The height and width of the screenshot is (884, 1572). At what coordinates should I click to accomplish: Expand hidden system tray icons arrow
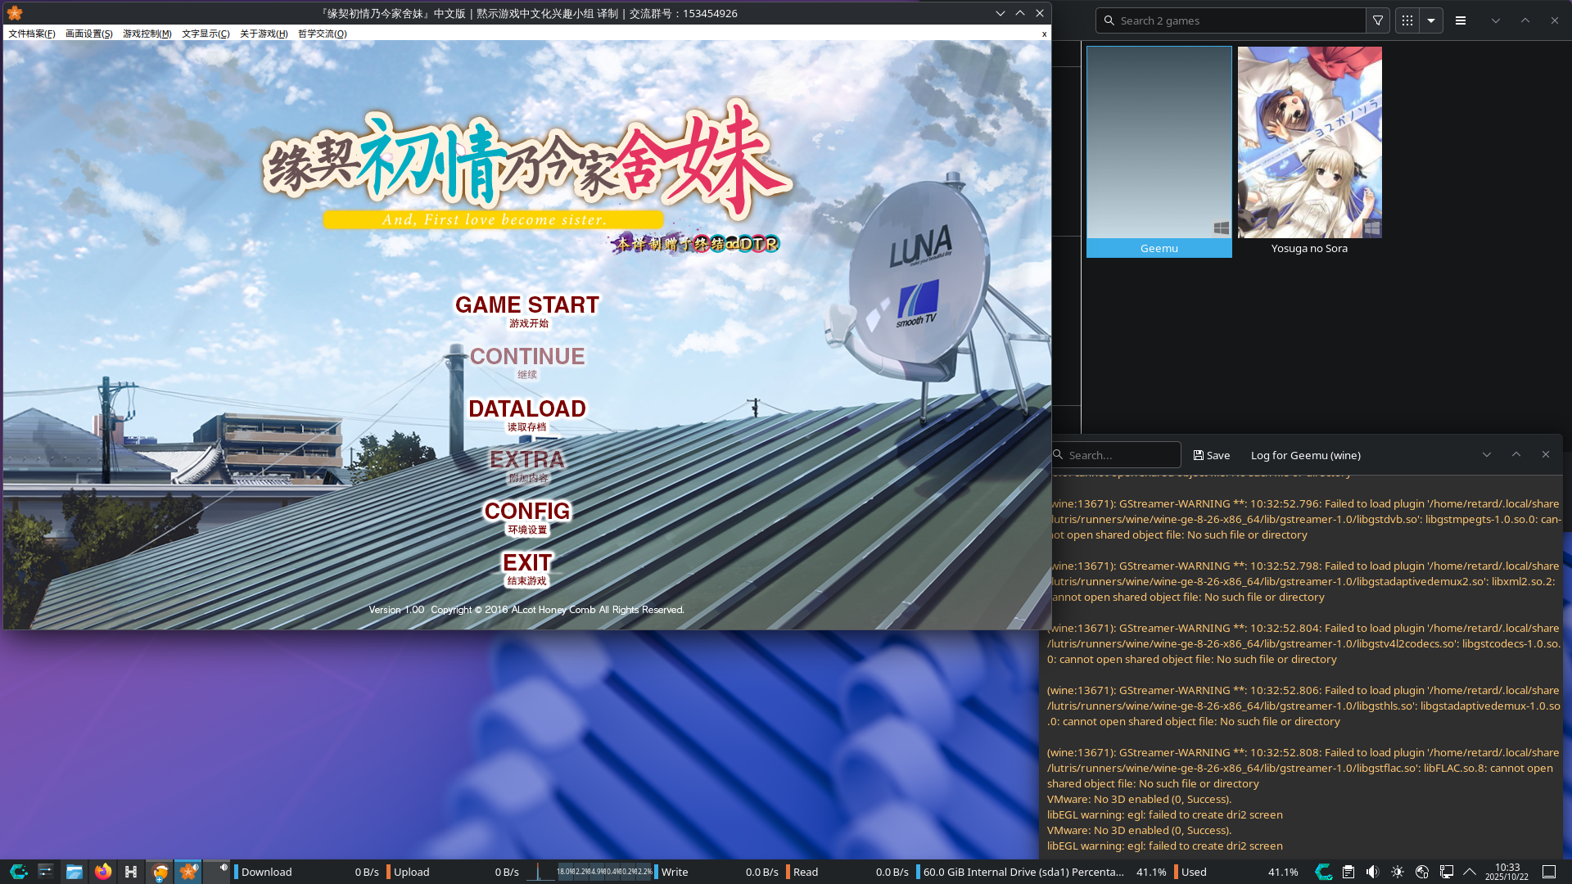[x=1470, y=872]
